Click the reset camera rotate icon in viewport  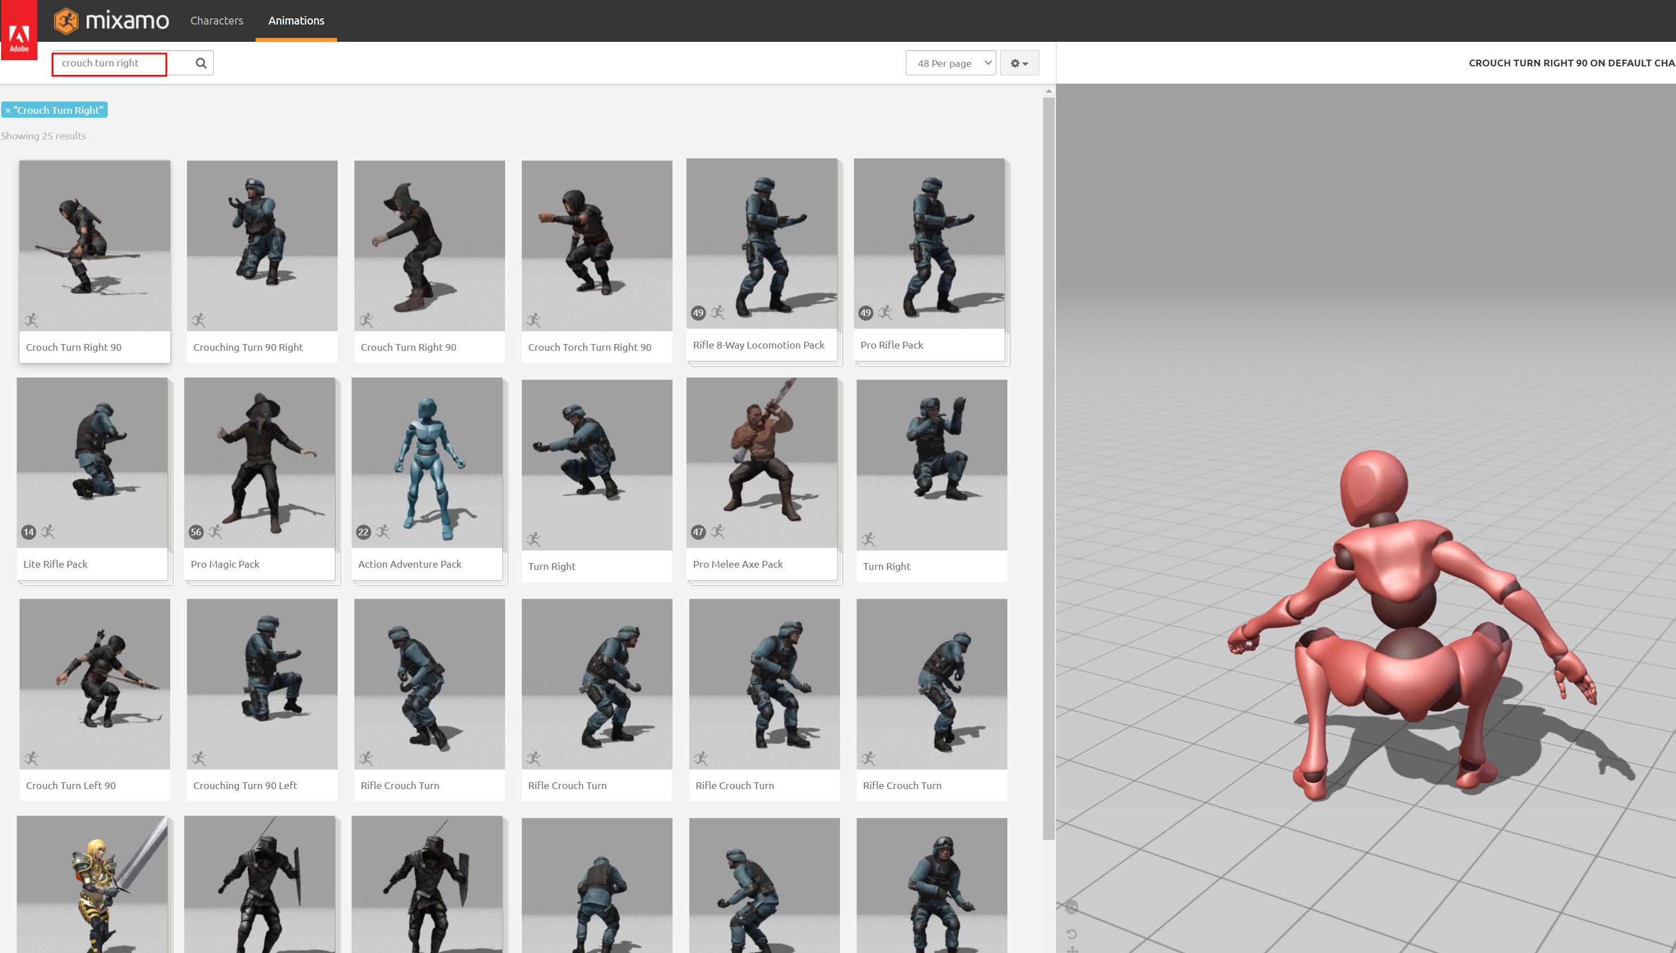(x=1072, y=933)
